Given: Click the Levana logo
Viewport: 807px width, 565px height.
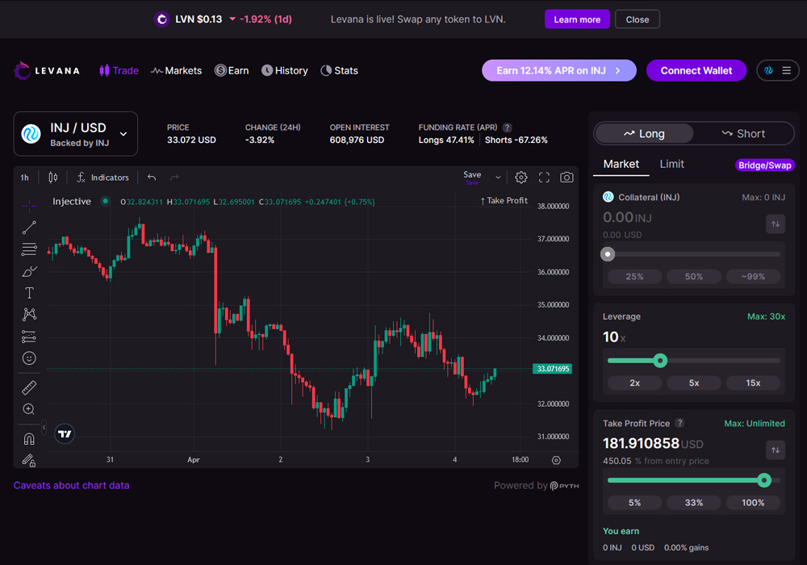Looking at the screenshot, I should click(47, 70).
